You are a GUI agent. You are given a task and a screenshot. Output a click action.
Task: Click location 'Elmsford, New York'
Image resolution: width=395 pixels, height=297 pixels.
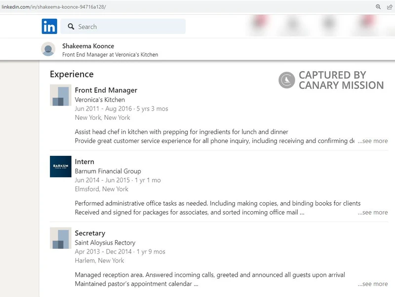(x=102, y=189)
